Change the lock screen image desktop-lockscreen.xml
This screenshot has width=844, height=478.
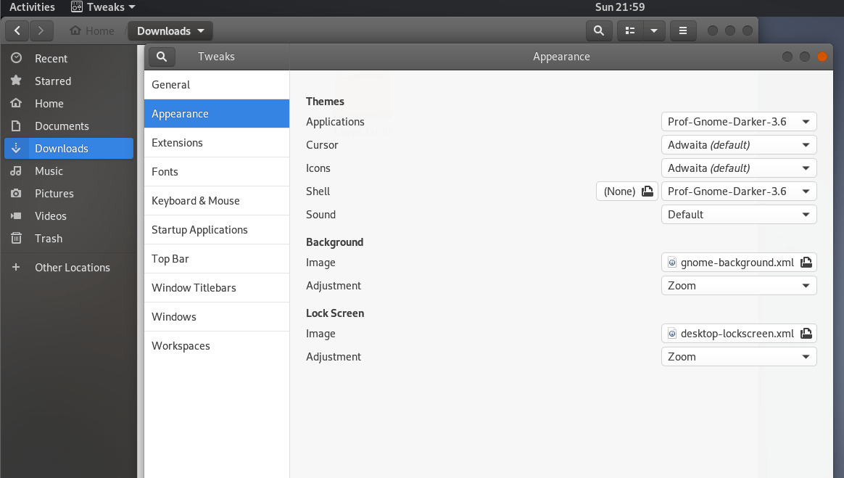(738, 333)
